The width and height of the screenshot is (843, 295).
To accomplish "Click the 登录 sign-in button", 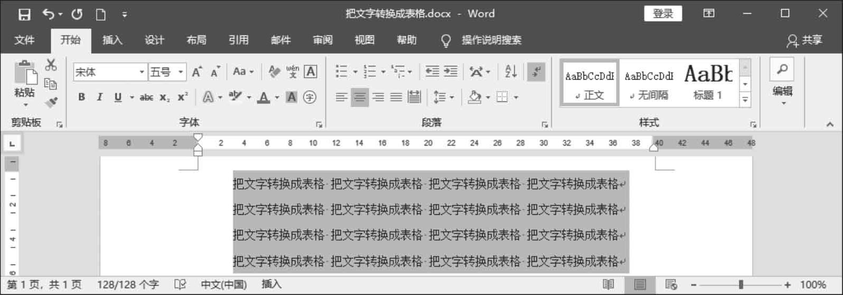I will [x=663, y=14].
